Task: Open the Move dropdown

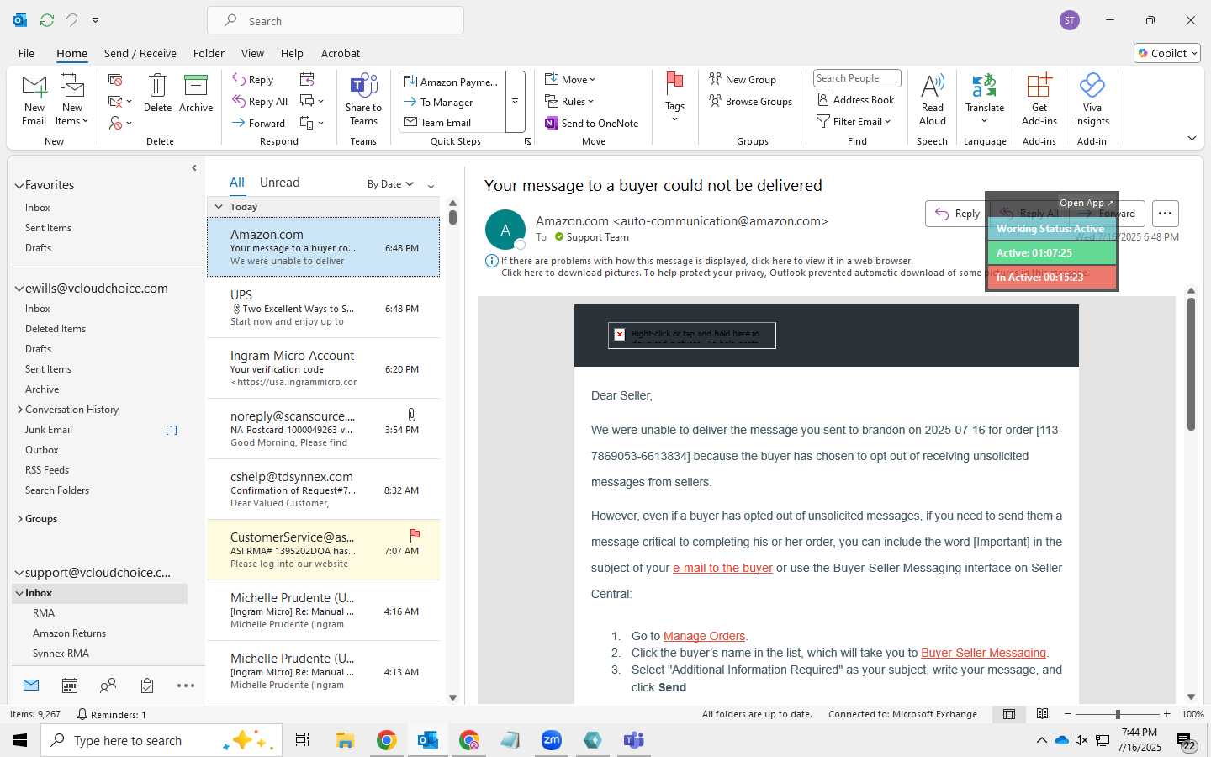Action: [x=570, y=79]
